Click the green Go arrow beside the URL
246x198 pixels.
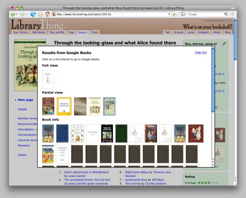click(x=174, y=14)
